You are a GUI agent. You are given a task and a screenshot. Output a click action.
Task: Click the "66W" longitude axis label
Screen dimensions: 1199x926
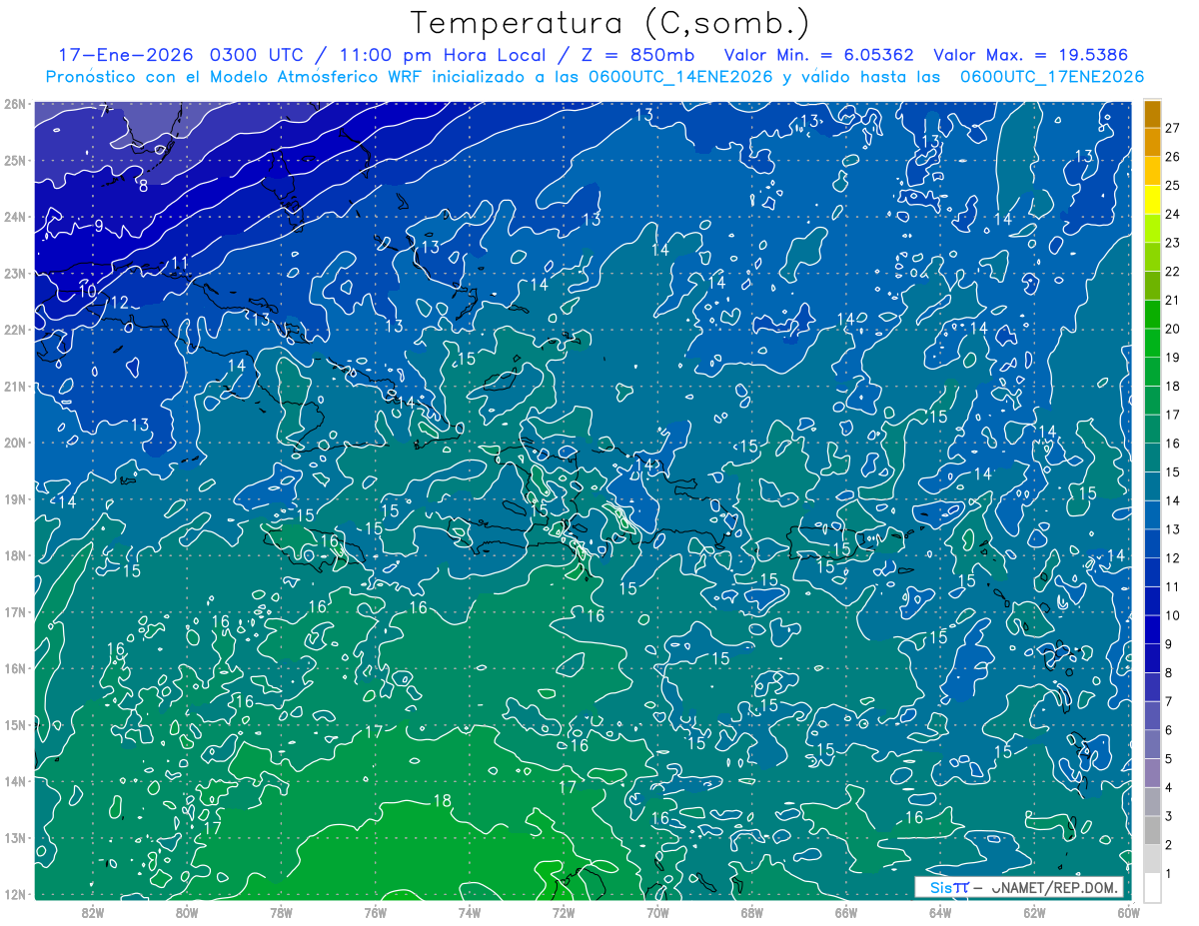click(x=845, y=912)
